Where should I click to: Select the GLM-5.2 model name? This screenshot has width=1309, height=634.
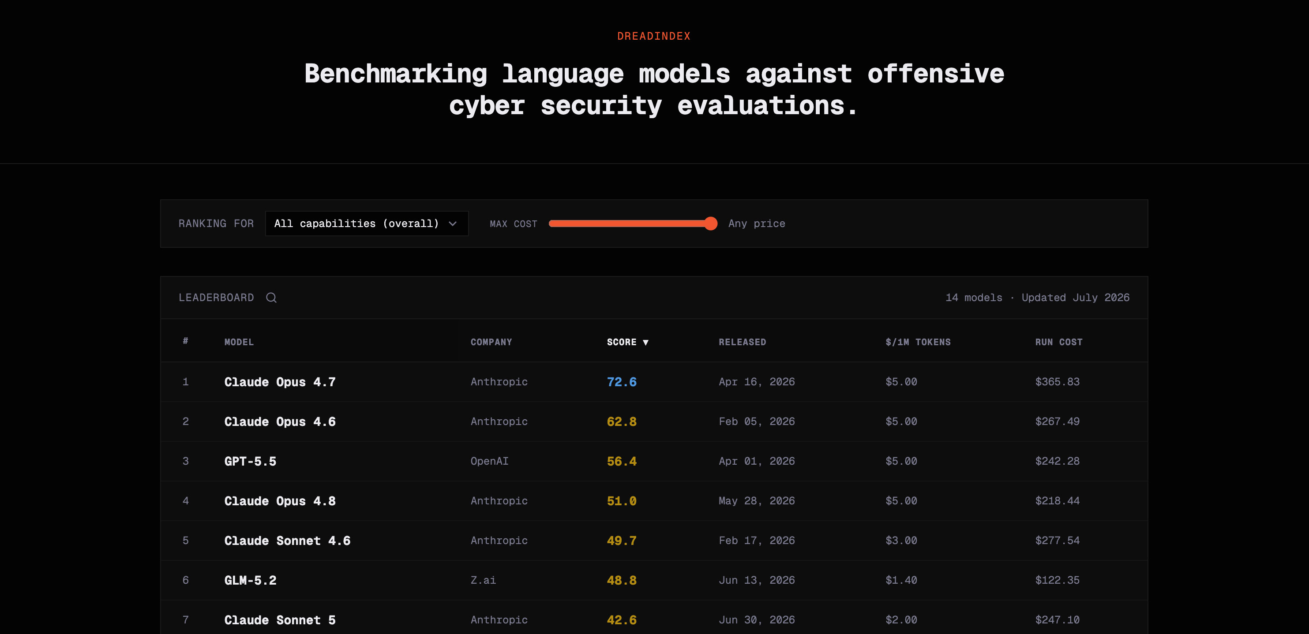click(250, 580)
